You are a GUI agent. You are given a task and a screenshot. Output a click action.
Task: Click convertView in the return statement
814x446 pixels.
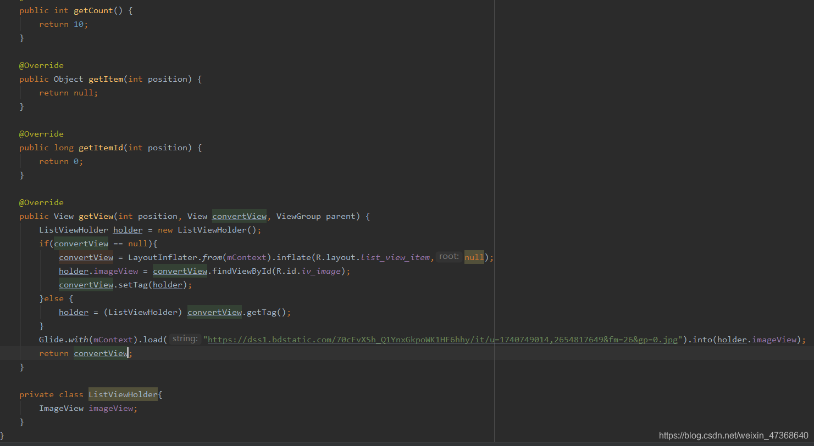(101, 353)
